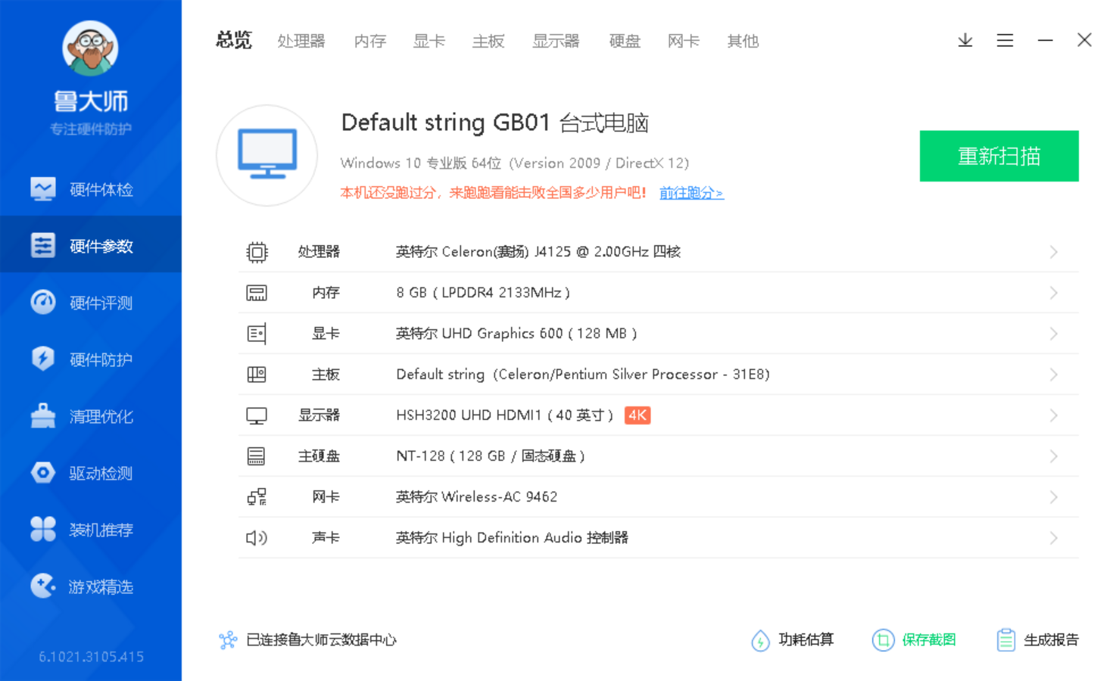Image resolution: width=1113 pixels, height=681 pixels.
Task: Expand the 处理器 Celeron J4125 row chevron
Action: (x=1053, y=252)
